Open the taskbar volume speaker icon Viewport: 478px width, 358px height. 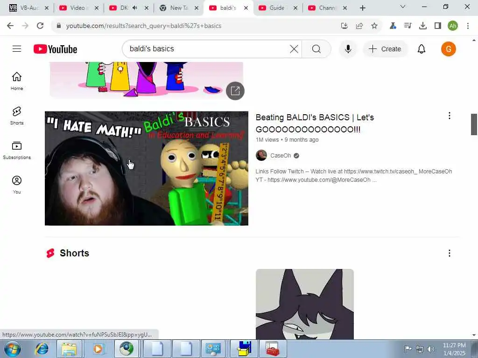click(431, 349)
